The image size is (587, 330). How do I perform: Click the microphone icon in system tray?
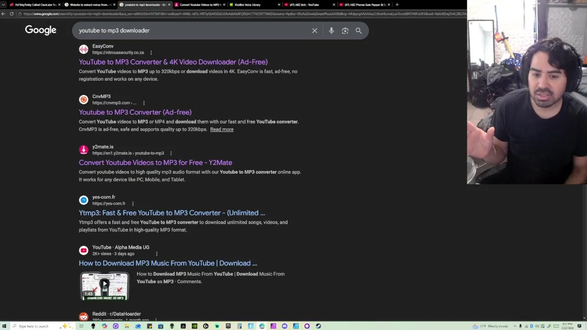pyautogui.click(x=521, y=326)
